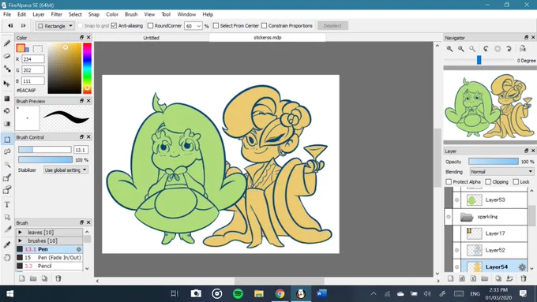Select the Select Eraser tool

pos(7,190)
